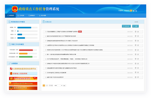Screen dimensions: 151x98
Task: Select the 安徽省2017年脱贫攻坚 row checkbox
Action: coord(46,63)
